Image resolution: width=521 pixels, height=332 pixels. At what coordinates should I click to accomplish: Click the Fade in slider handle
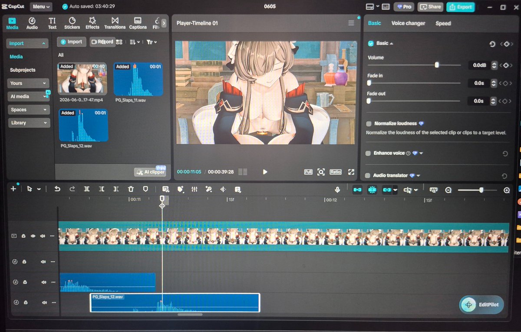(x=369, y=83)
